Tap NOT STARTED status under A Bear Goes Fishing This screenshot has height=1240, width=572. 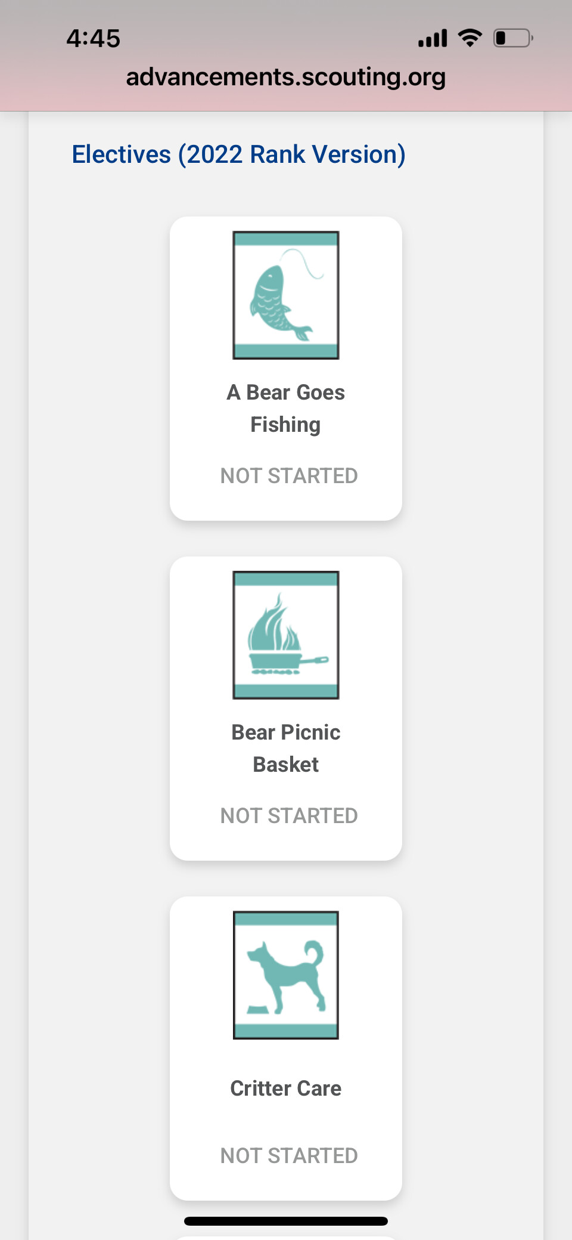click(x=289, y=476)
